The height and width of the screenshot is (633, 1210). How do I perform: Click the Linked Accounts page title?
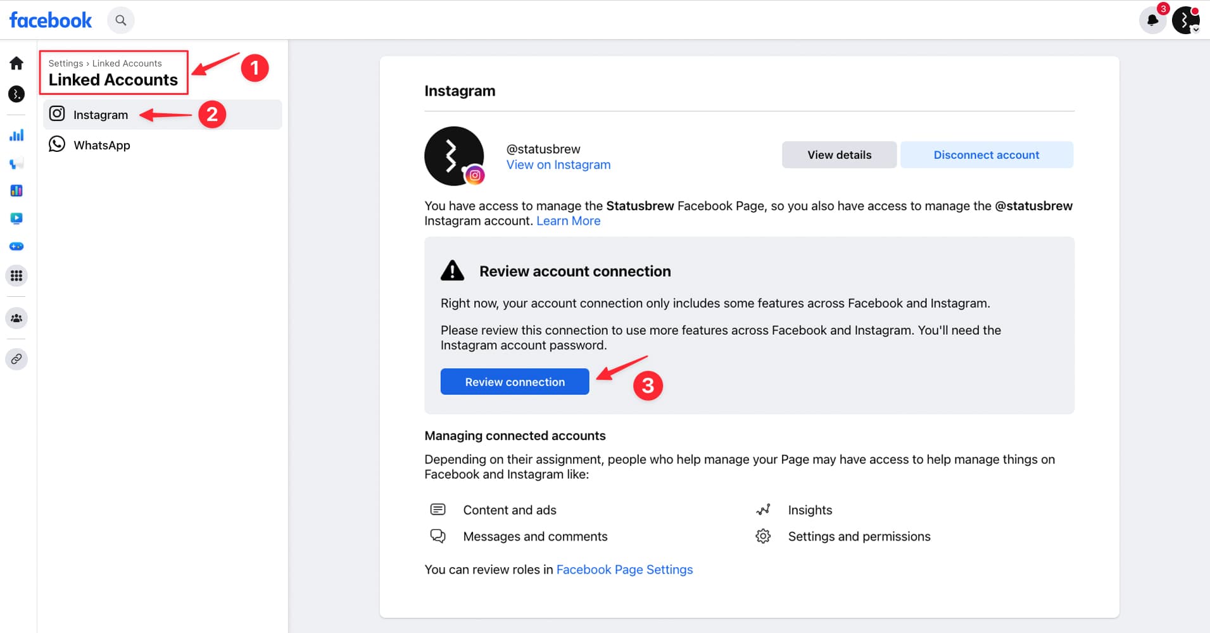tap(113, 80)
